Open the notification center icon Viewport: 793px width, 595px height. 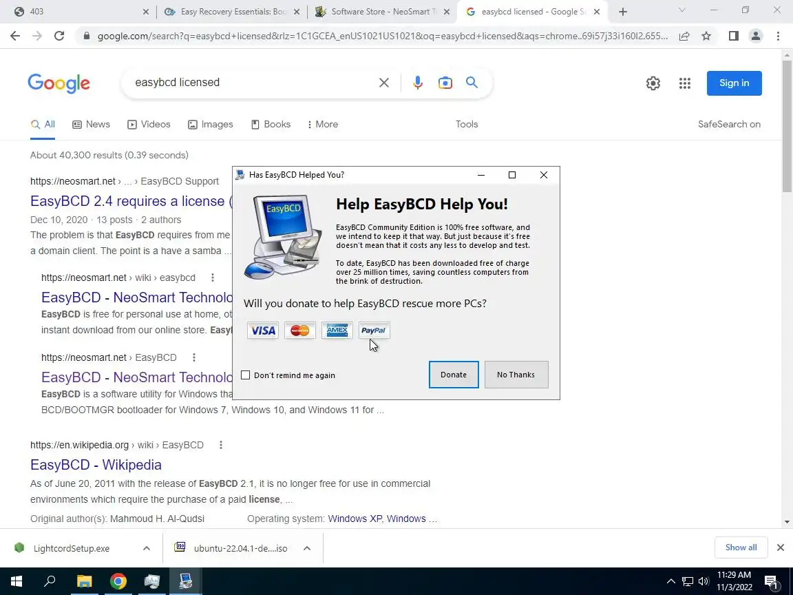point(772,582)
